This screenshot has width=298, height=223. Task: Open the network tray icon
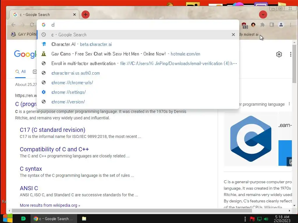click(259, 219)
